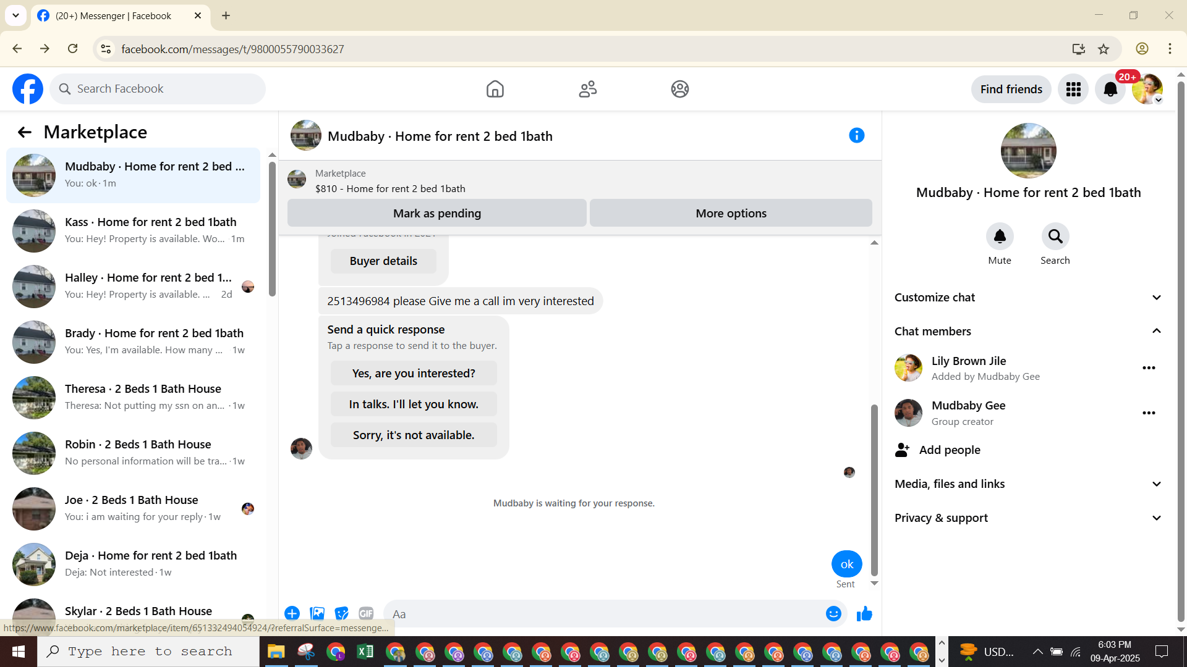Send quick response 'Yes, are you interested?'
Viewport: 1187px width, 667px height.
tap(414, 374)
